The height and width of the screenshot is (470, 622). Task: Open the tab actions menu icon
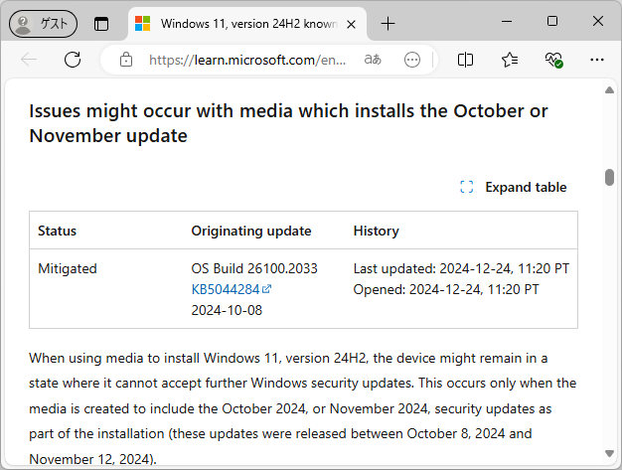[101, 24]
